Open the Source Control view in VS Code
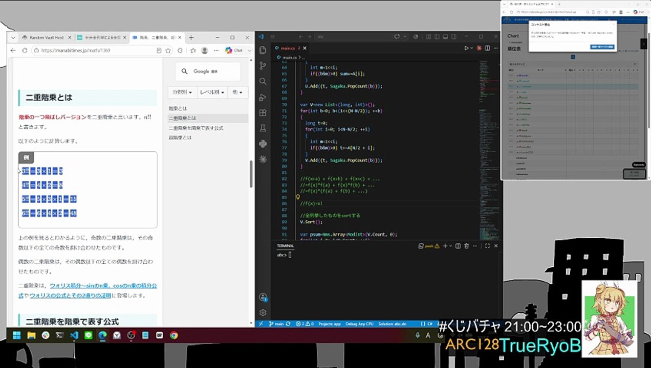Image resolution: width=651 pixels, height=368 pixels. pyautogui.click(x=263, y=65)
